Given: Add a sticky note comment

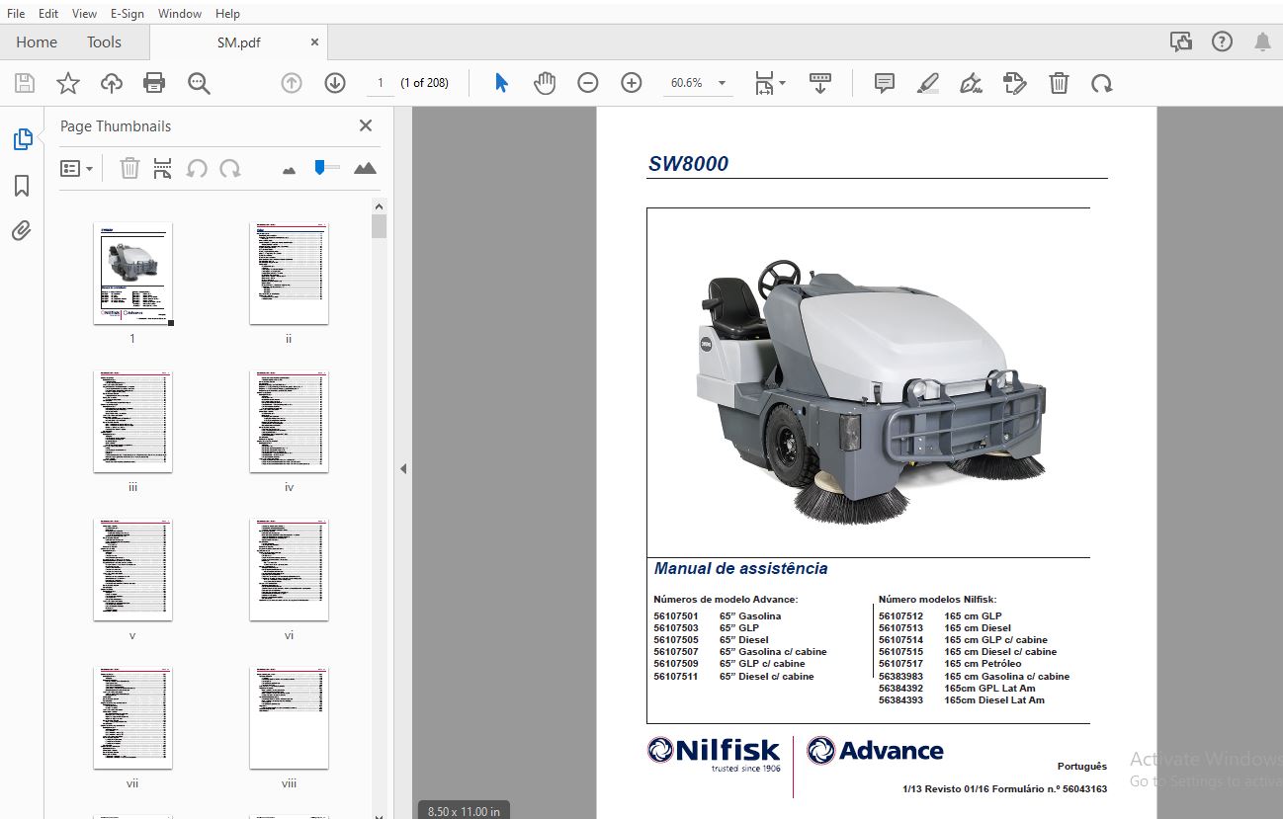Looking at the screenshot, I should tap(885, 83).
